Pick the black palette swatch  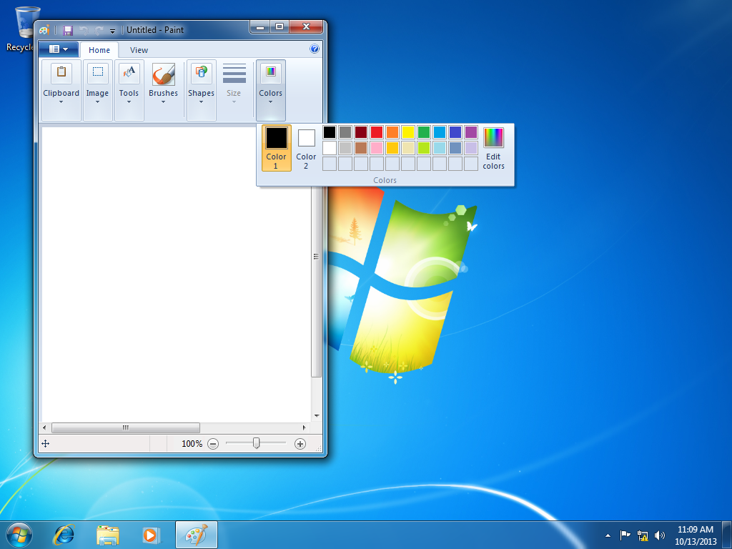pyautogui.click(x=330, y=132)
